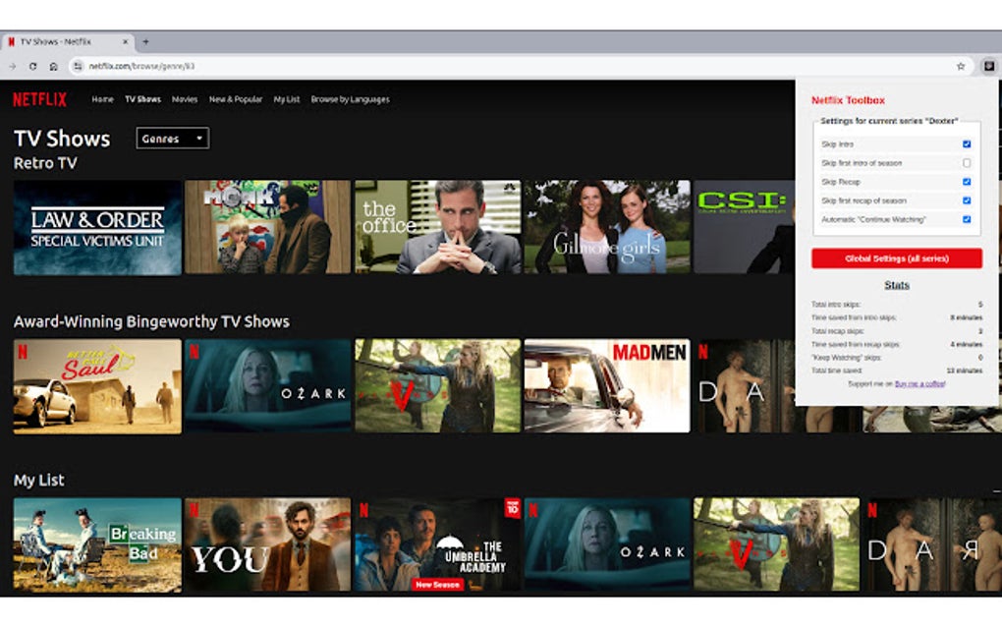
Task: Click the browser forward arrow
Action: [12, 66]
